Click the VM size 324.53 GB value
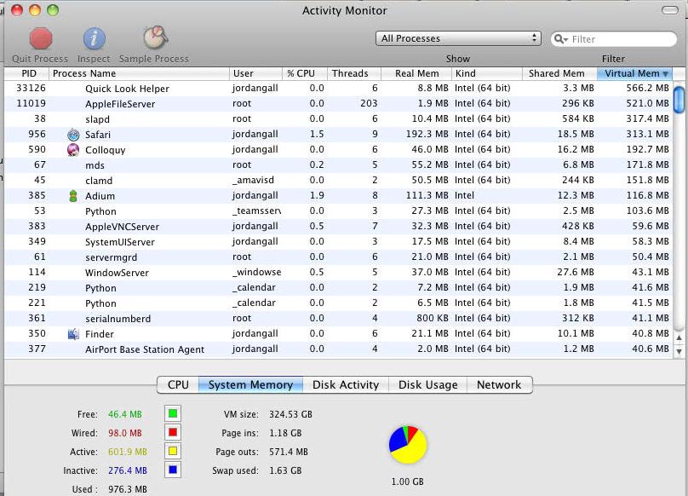 291,414
